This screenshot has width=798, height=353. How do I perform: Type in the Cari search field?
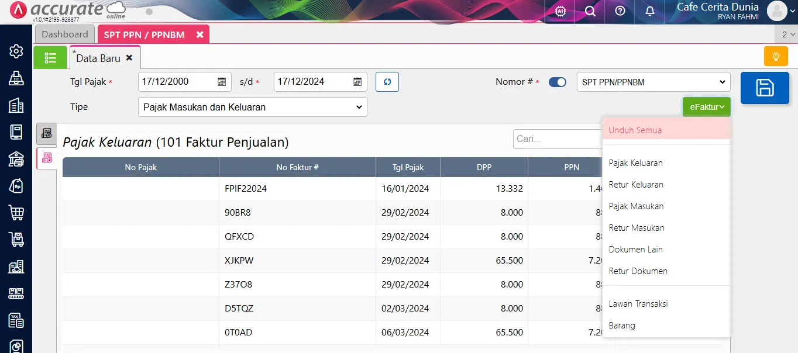[556, 139]
